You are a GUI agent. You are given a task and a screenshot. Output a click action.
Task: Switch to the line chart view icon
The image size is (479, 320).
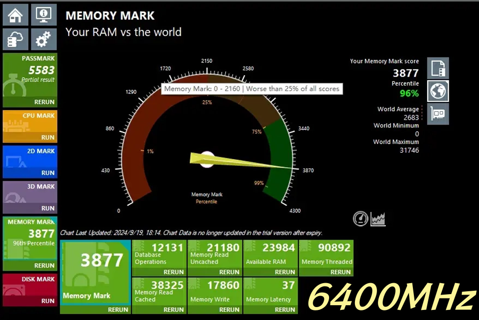tap(378, 219)
